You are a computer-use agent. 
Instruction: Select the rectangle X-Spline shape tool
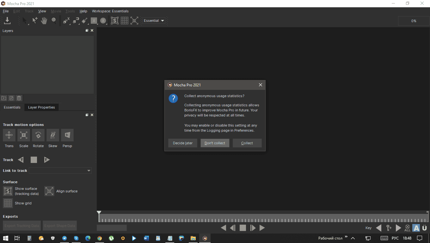[94, 21]
